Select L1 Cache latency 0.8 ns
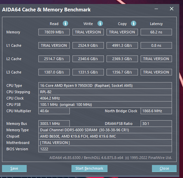Image resolution: width=183 pixels, height=178 pixels. [x=156, y=45]
